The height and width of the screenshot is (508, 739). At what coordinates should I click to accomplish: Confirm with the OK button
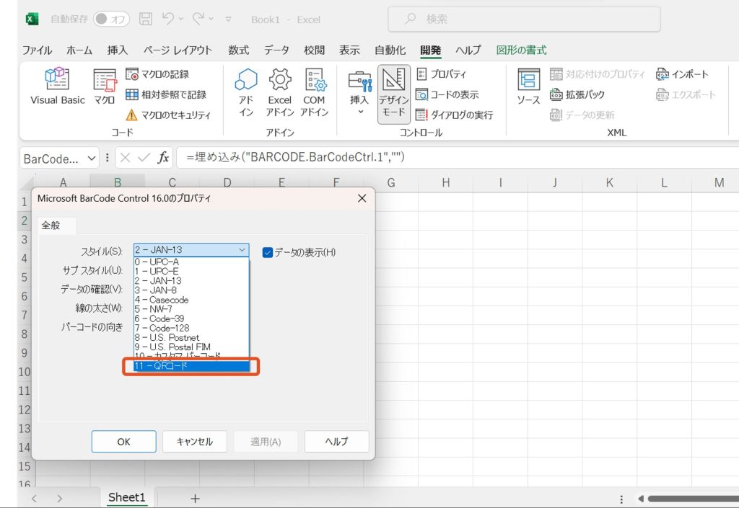coord(123,442)
